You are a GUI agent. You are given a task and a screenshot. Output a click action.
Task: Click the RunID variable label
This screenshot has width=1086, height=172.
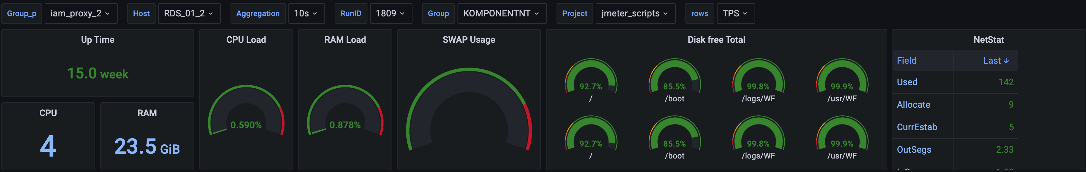351,14
